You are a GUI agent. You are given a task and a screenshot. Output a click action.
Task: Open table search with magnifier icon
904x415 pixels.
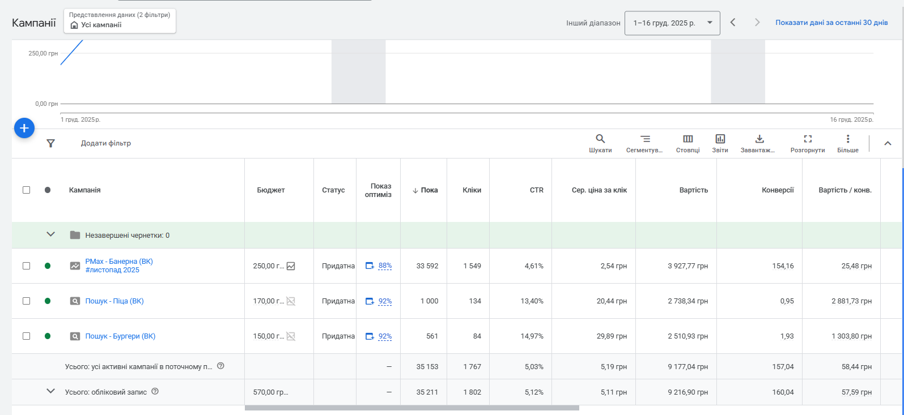coord(600,139)
